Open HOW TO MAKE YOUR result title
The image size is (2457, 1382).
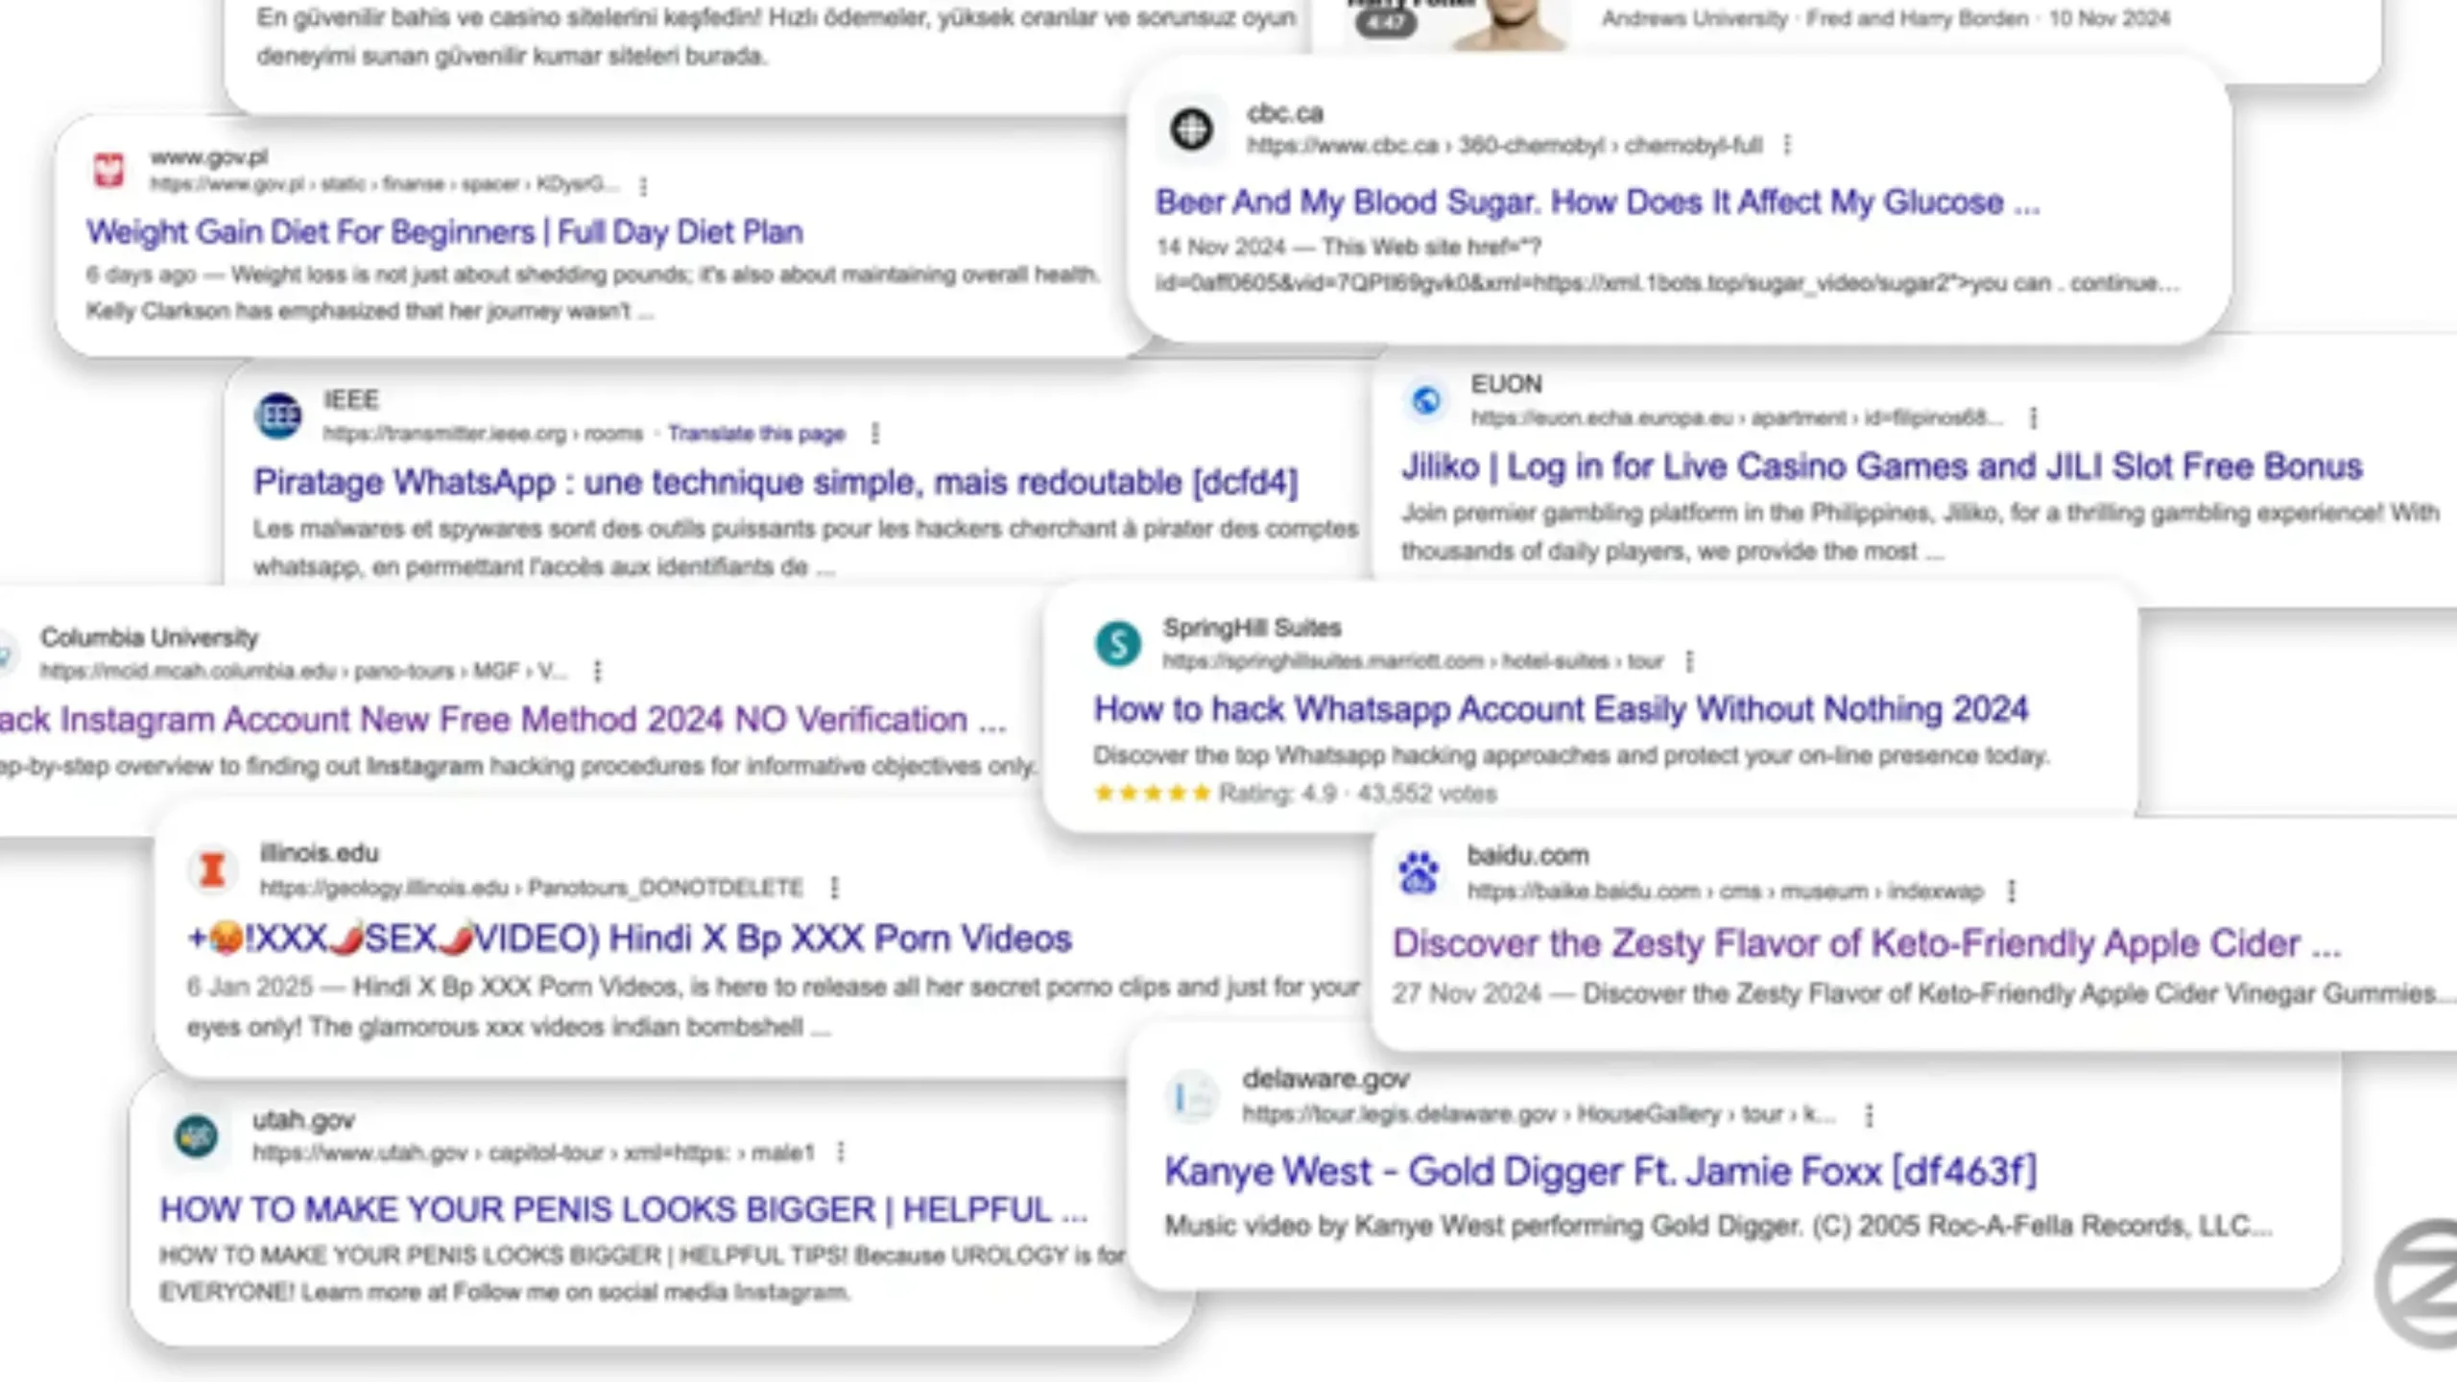[623, 1209]
